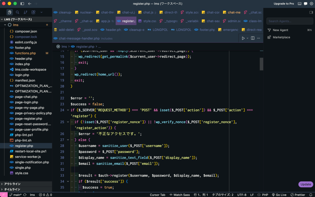Open Cursor settings gear icon
The width and height of the screenshot is (315, 197).
tap(311, 4)
